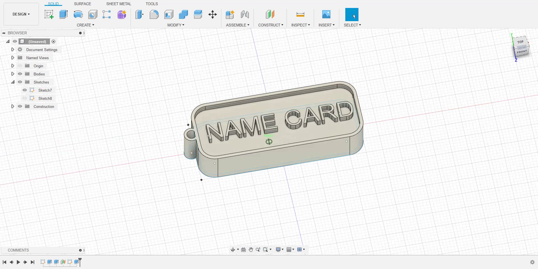
Task: Show the hidden Origin folder
Action: [20, 66]
